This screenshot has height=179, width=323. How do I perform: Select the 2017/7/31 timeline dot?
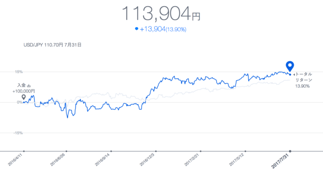290,151
